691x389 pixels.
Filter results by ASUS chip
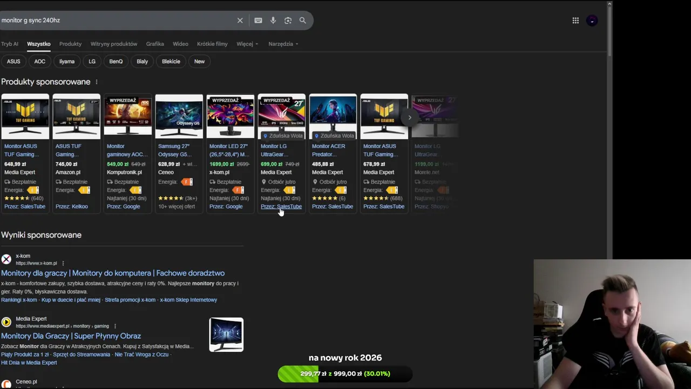(13, 62)
